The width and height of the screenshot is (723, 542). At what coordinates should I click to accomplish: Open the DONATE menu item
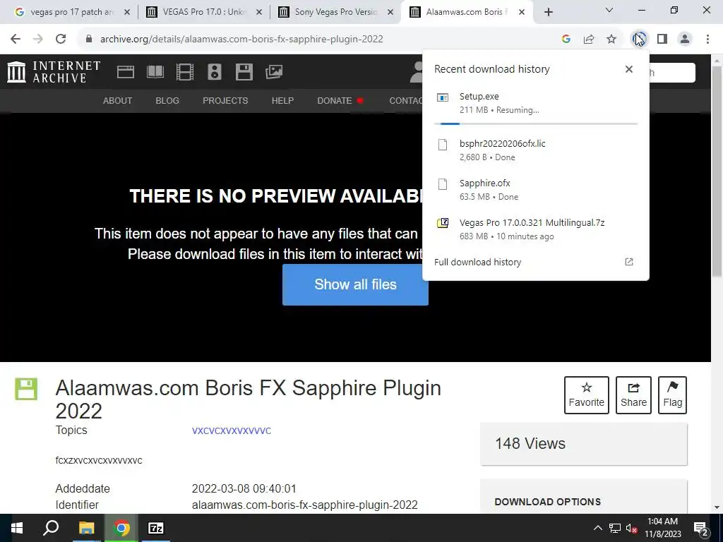(340, 100)
